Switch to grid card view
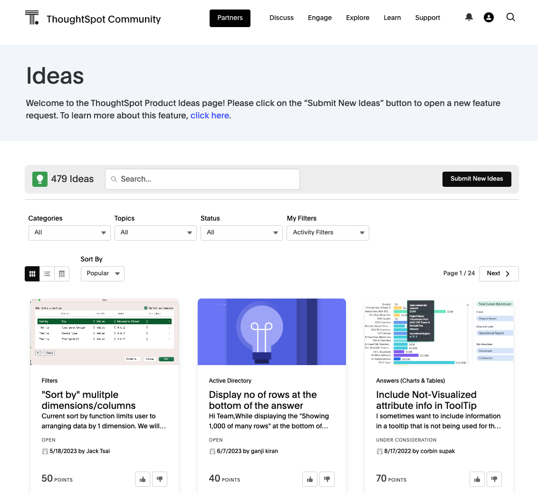The height and width of the screenshot is (493, 538). (32, 274)
